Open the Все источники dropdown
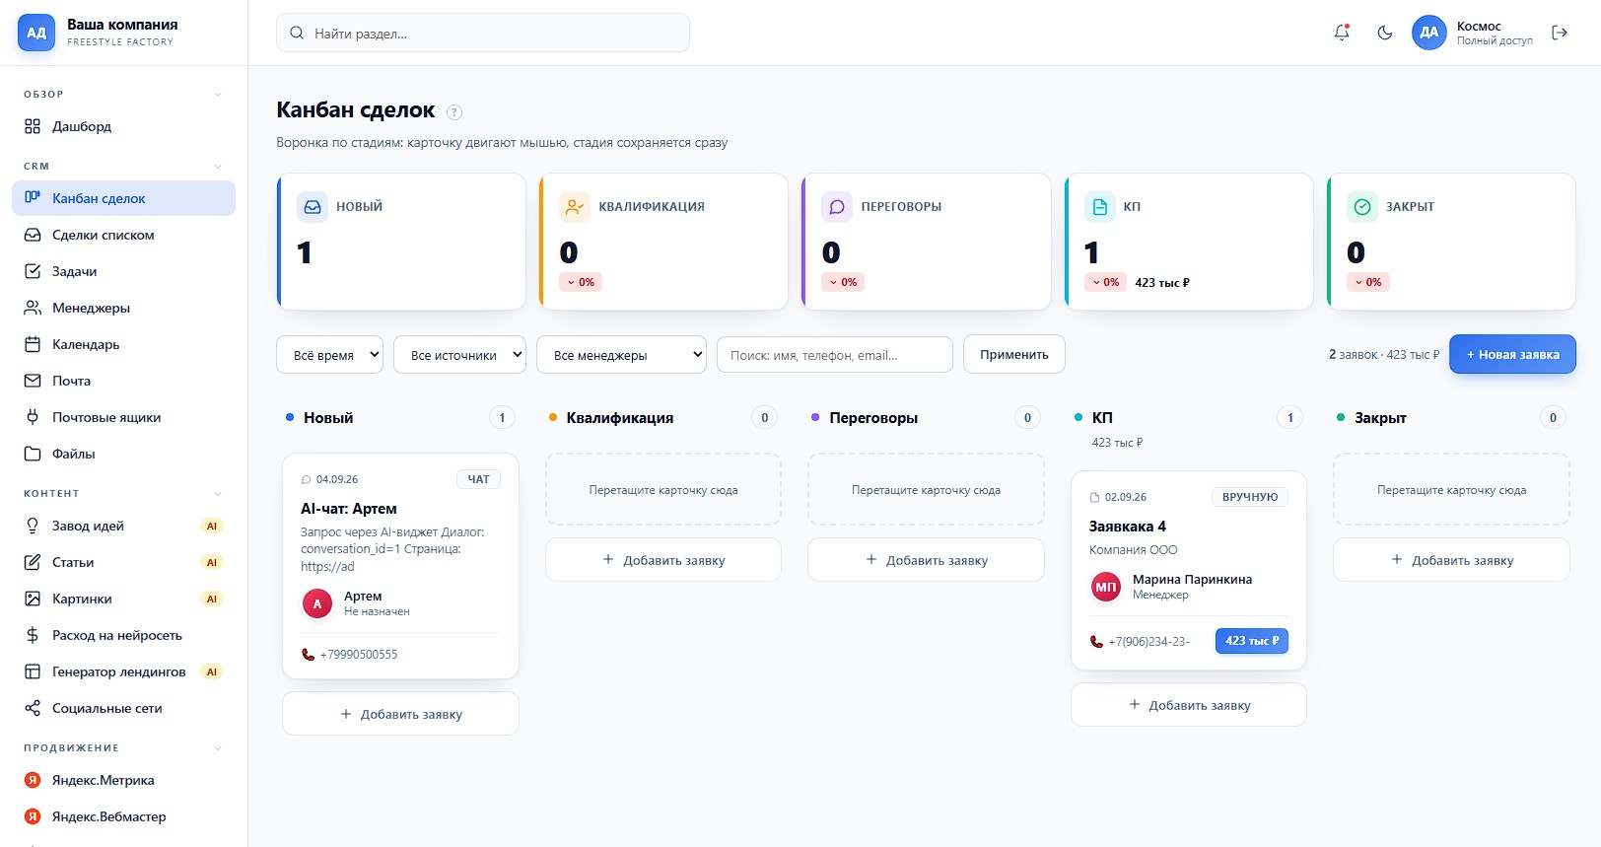Image resolution: width=1601 pixels, height=847 pixels. pos(459,355)
